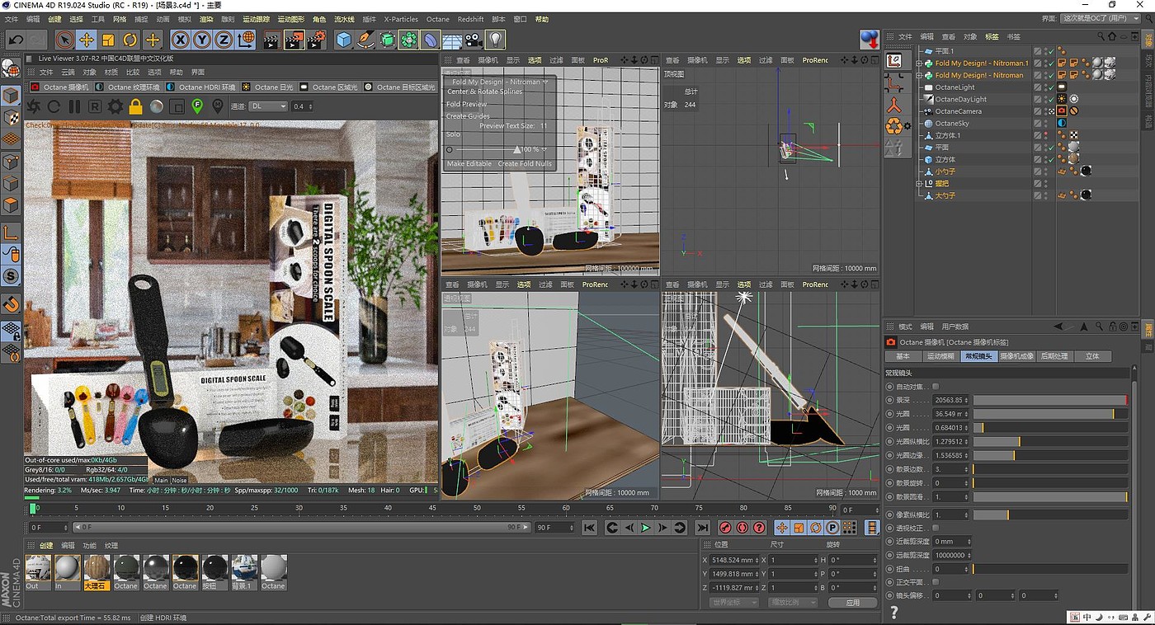Click the 应用 apply button

(x=853, y=603)
